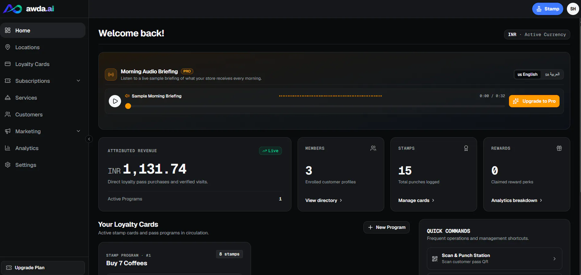Open Loyalty Cards in sidebar
The height and width of the screenshot is (275, 581).
pyautogui.click(x=43, y=64)
